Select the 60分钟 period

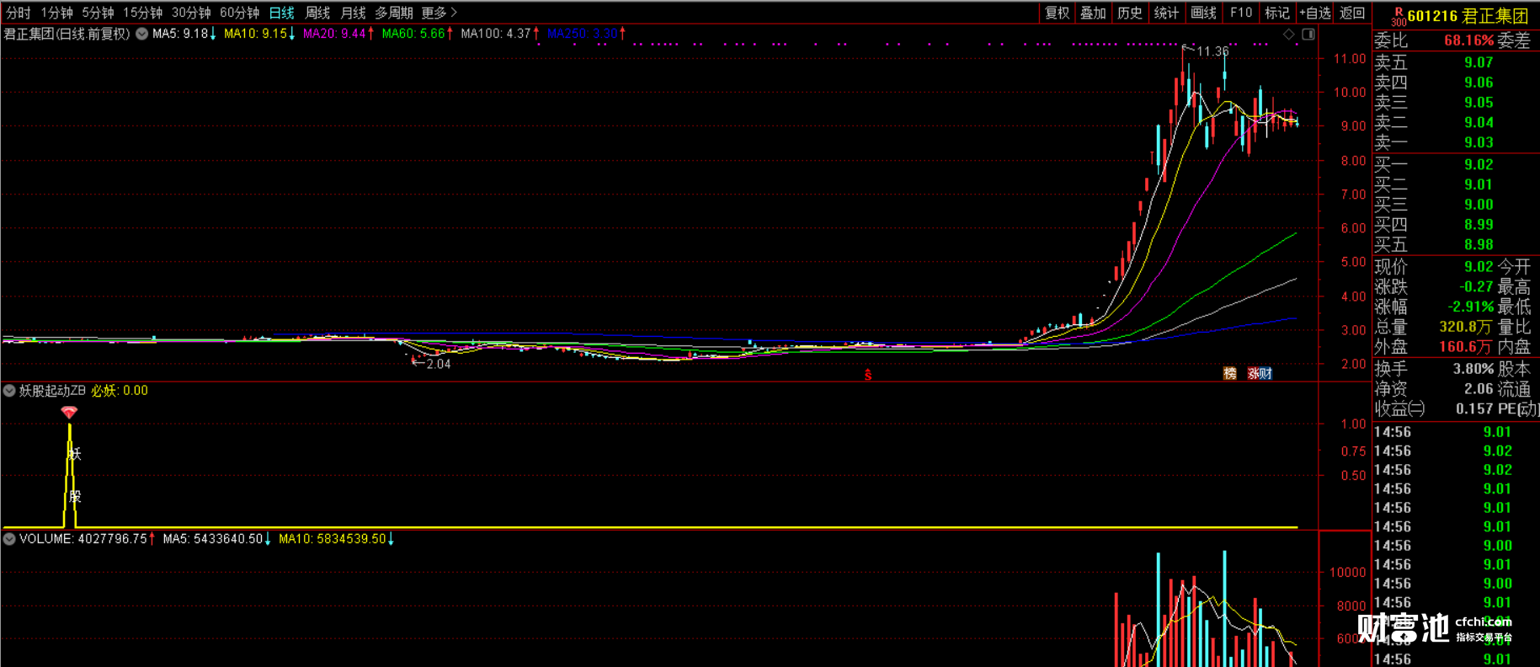239,13
